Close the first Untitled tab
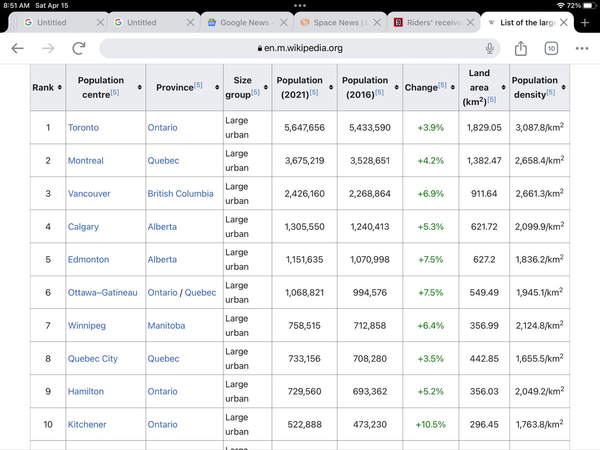 [100, 22]
